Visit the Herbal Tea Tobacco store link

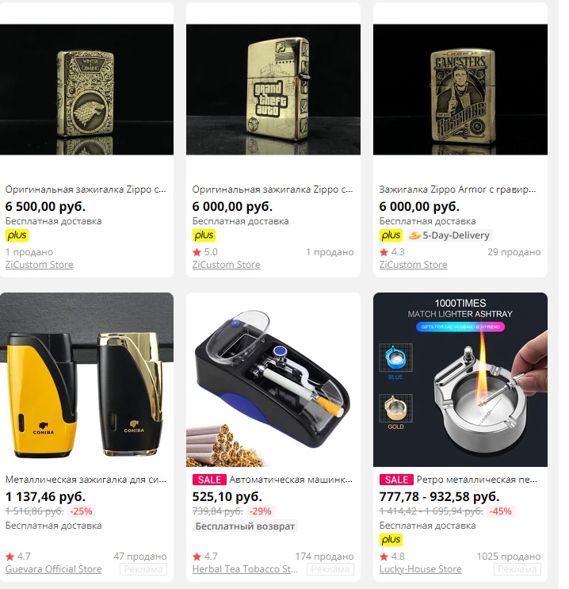[245, 569]
